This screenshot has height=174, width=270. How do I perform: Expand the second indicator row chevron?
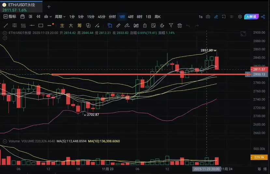click(5, 38)
